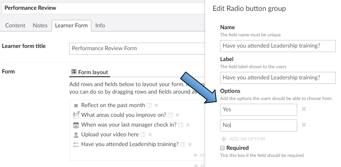Select the Form layout tab
The width and height of the screenshot is (341, 167).
[89, 72]
